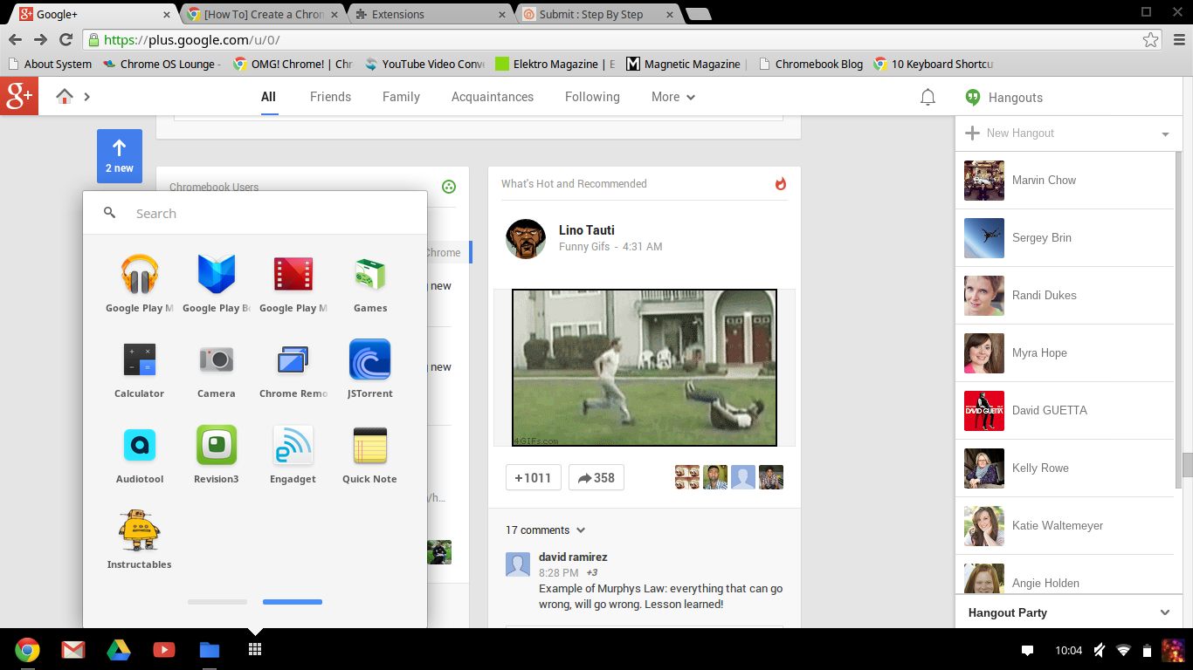1193x670 pixels.
Task: Select the second launcher page indicator
Action: coord(293,601)
